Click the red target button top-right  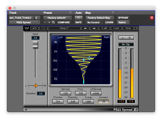tap(152, 18)
